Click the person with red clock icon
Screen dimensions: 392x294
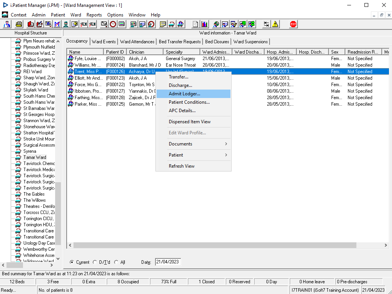[x=151, y=24]
